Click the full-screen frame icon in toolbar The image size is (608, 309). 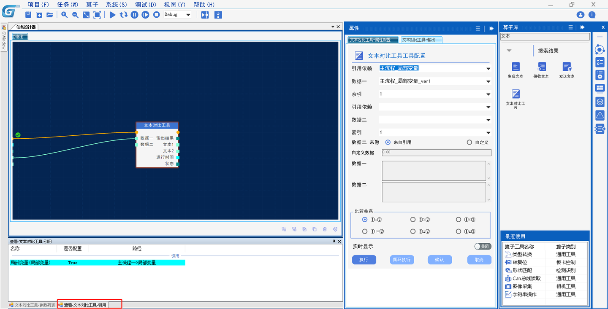point(97,15)
